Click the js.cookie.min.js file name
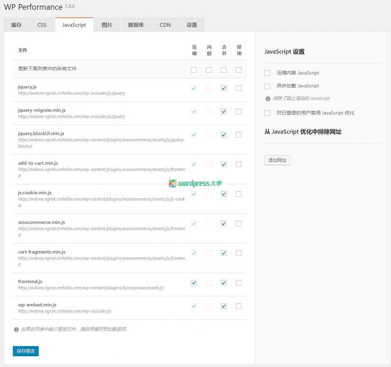391x367 pixels. 35,193
